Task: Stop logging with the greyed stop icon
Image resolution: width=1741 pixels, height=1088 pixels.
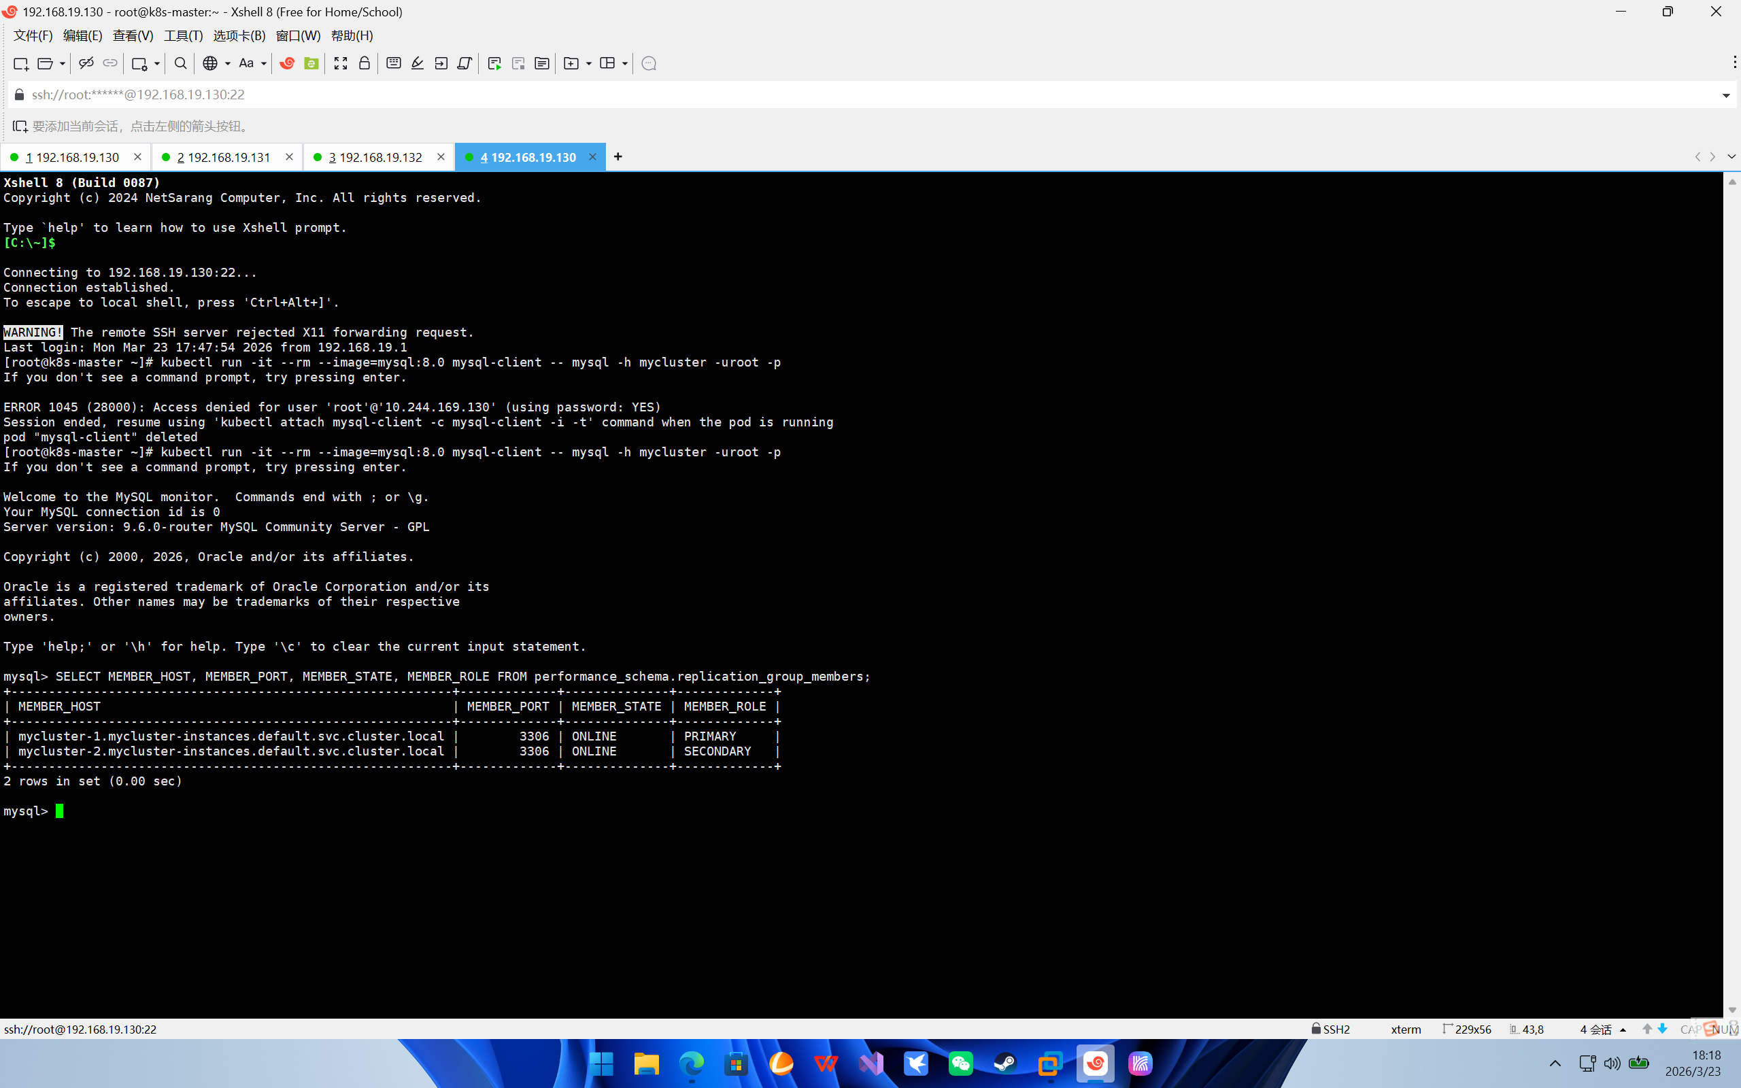Action: tap(518, 63)
